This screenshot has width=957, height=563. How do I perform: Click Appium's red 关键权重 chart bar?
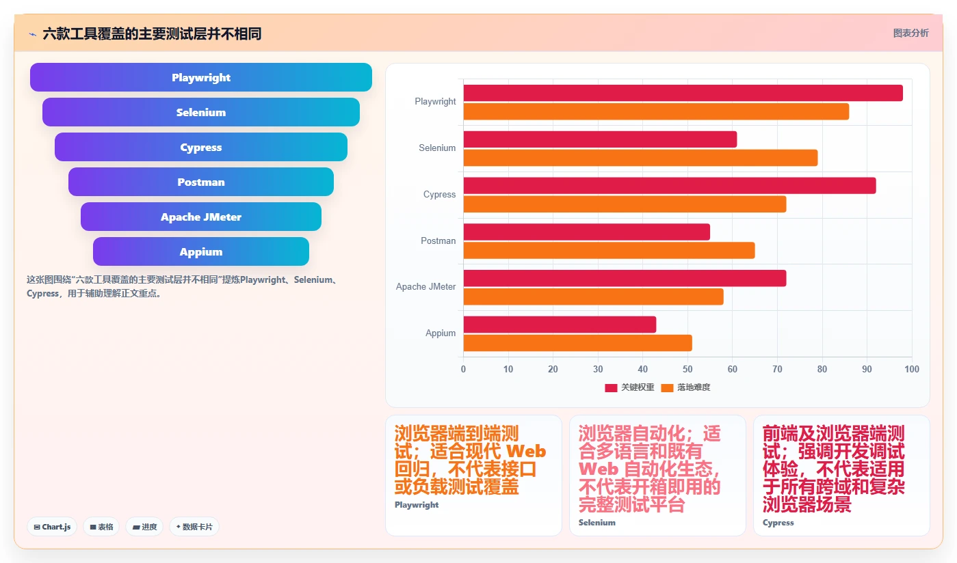click(x=560, y=325)
